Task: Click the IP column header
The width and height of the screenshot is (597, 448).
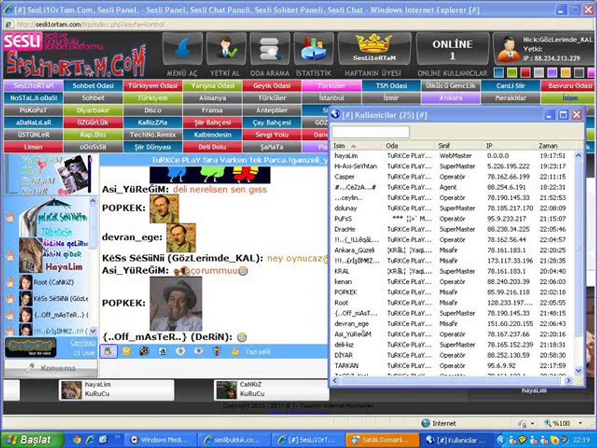Action: pyautogui.click(x=509, y=146)
